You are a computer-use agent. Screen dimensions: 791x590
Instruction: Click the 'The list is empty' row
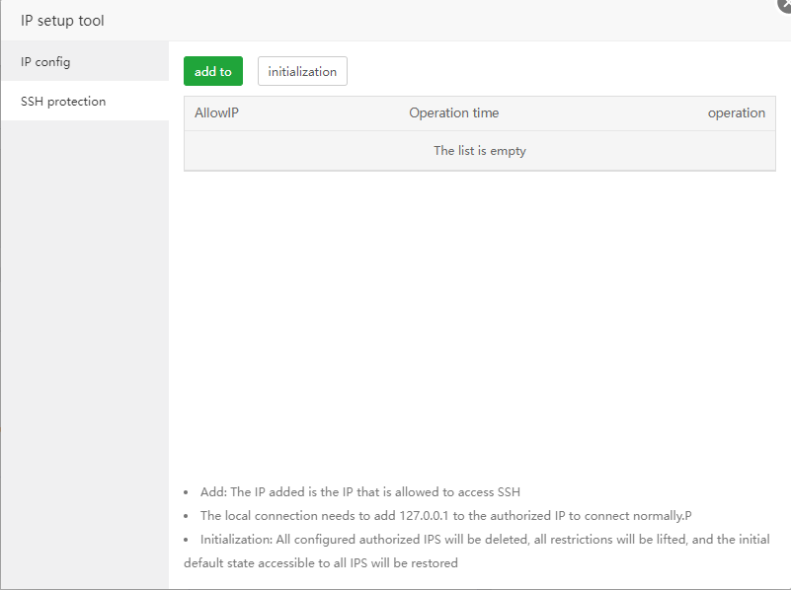pos(480,151)
